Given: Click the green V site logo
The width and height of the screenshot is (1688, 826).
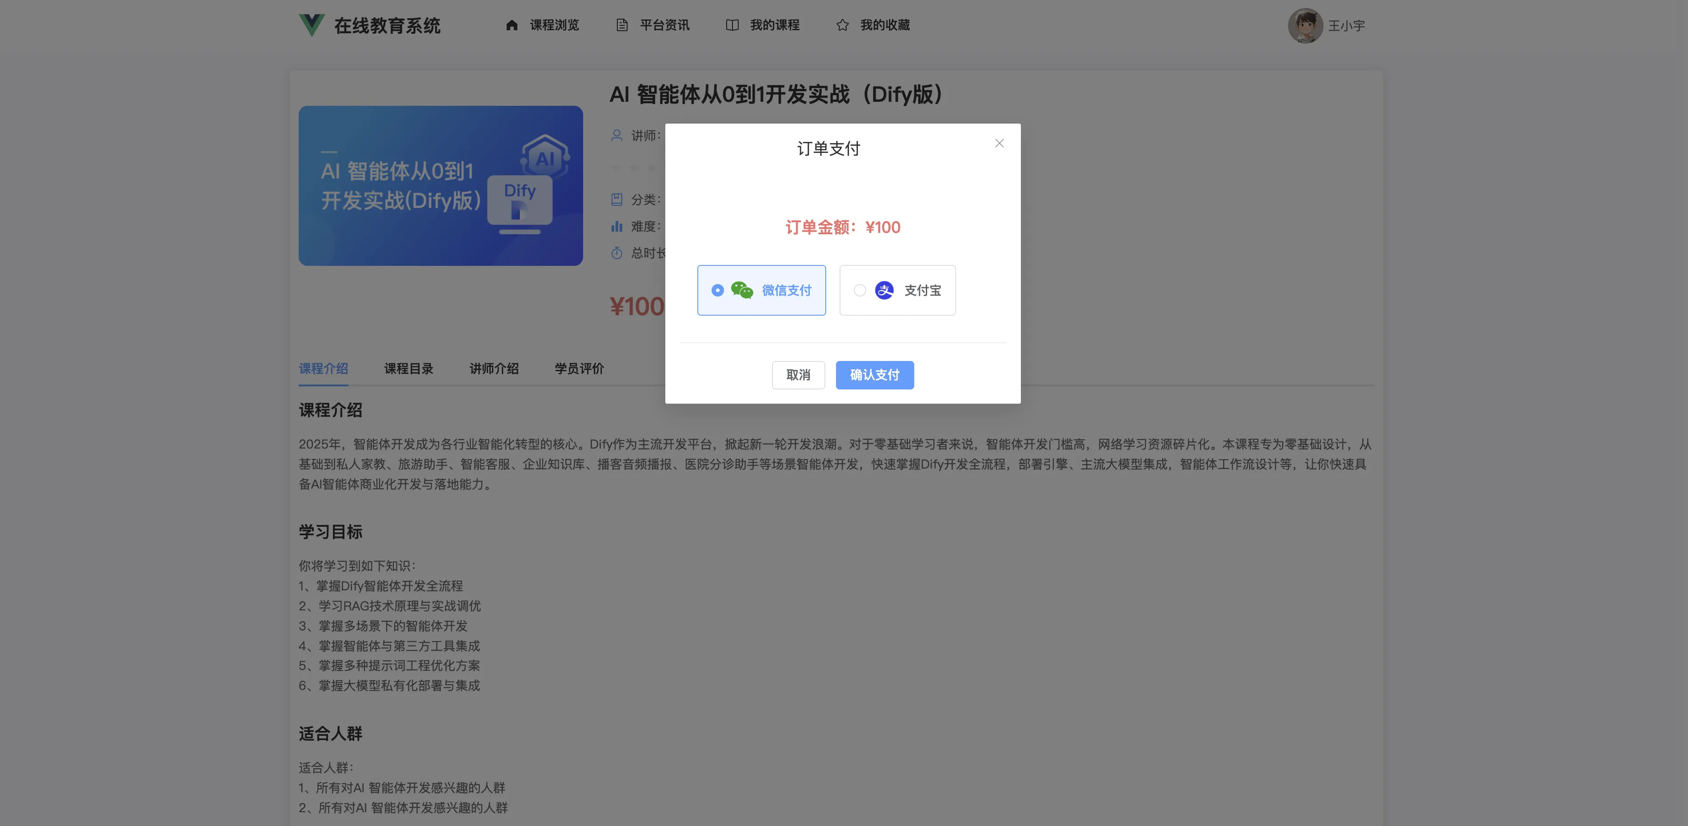Looking at the screenshot, I should pos(311,25).
